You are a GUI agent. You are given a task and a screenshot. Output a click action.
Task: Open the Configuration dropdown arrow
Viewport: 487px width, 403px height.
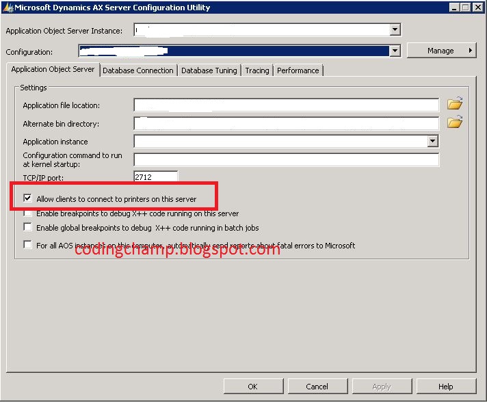click(x=395, y=51)
